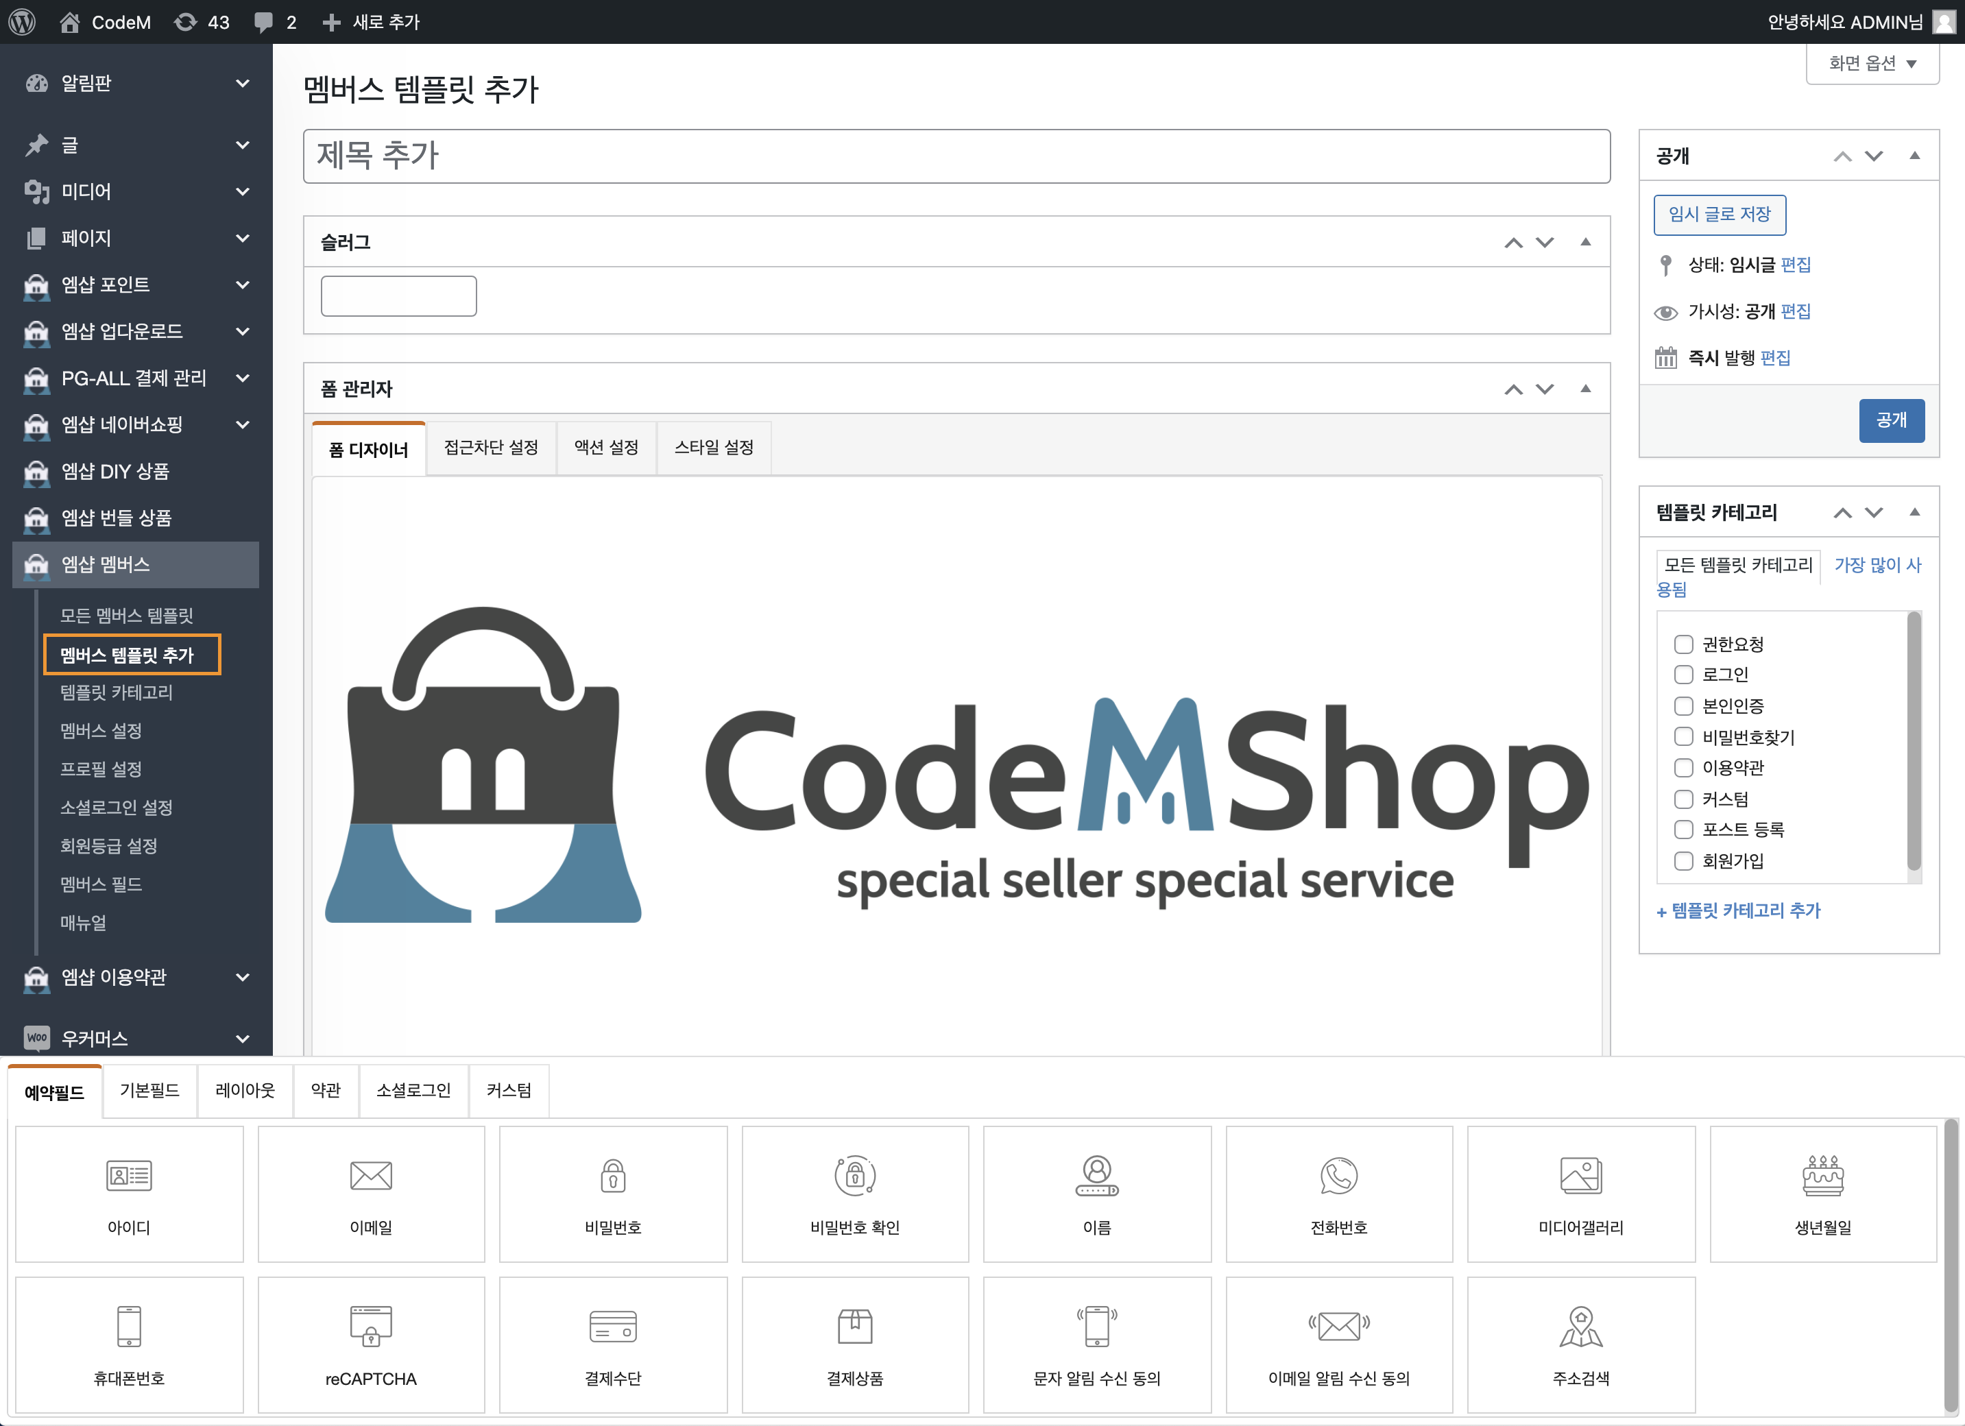Add the 문자 알림 수신 동의 field
The width and height of the screenshot is (1965, 1426).
[1097, 1344]
